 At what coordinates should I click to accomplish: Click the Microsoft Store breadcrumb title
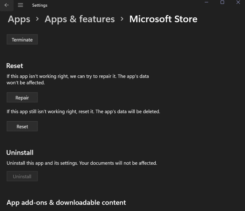click(x=163, y=19)
